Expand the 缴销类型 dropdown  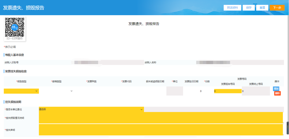56,91
